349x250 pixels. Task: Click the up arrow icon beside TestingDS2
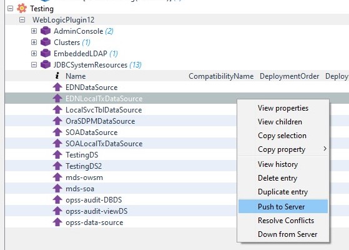[x=57, y=166]
